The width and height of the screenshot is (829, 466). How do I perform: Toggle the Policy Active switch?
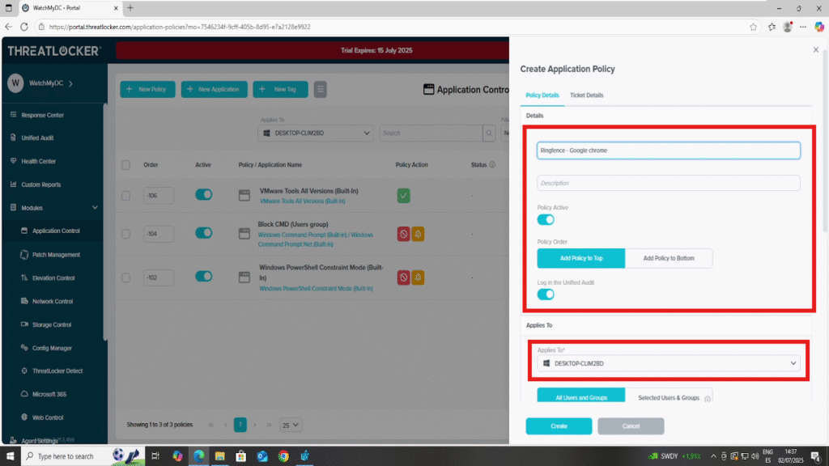pos(546,220)
